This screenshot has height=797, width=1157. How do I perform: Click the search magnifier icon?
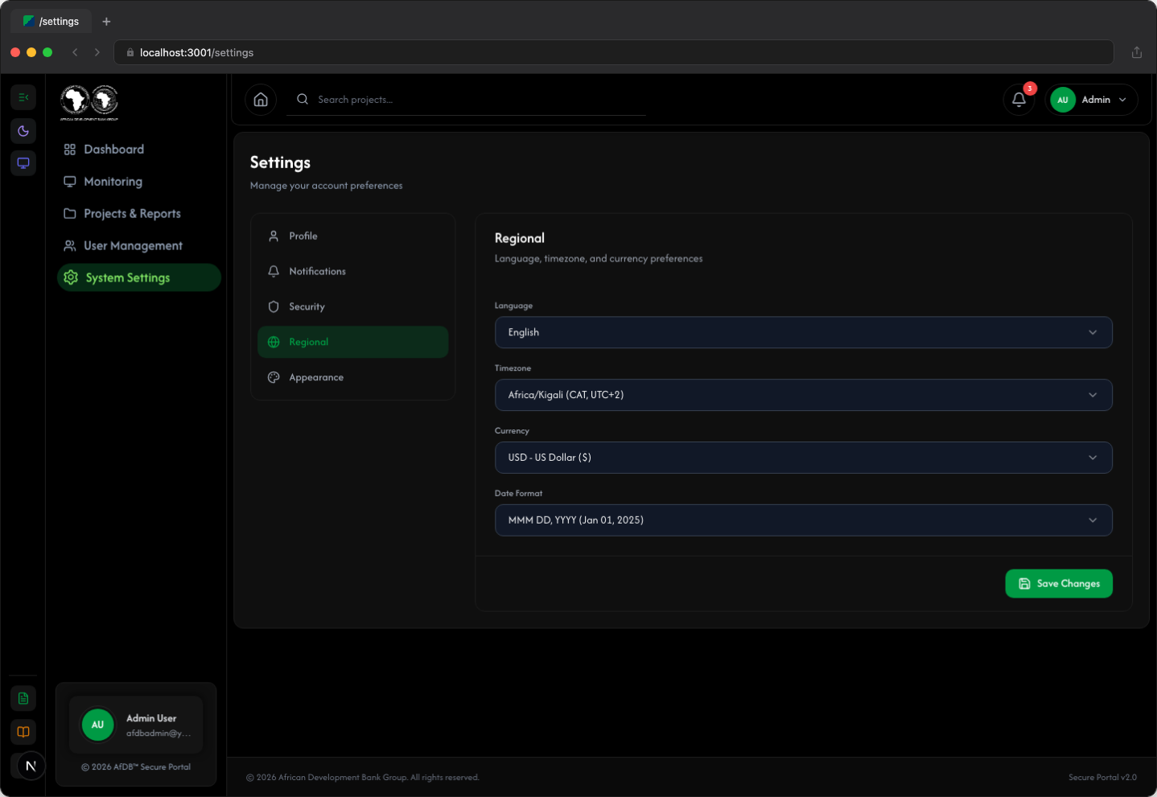tap(303, 99)
